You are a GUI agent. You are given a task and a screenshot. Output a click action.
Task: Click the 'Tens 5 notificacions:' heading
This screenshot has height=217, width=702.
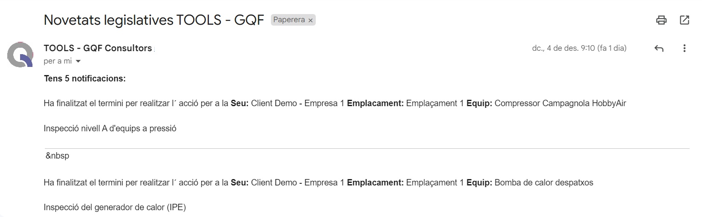click(x=85, y=78)
